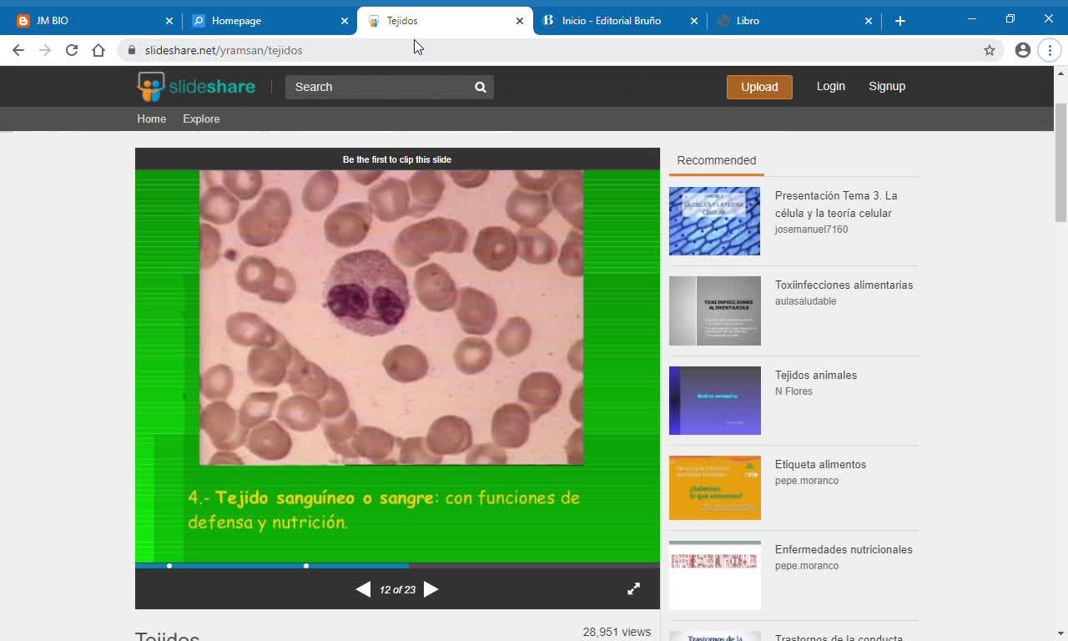Advance to the next slide

[431, 589]
